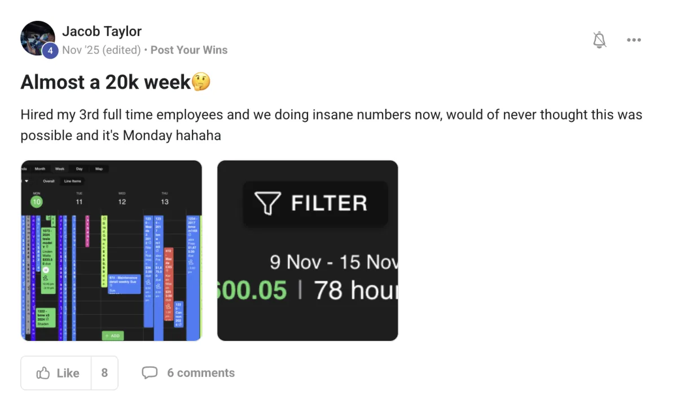
Task: Click the level 4 badge on avatar
Action: [50, 51]
